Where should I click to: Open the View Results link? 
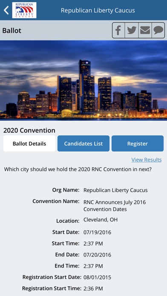coord(147,160)
